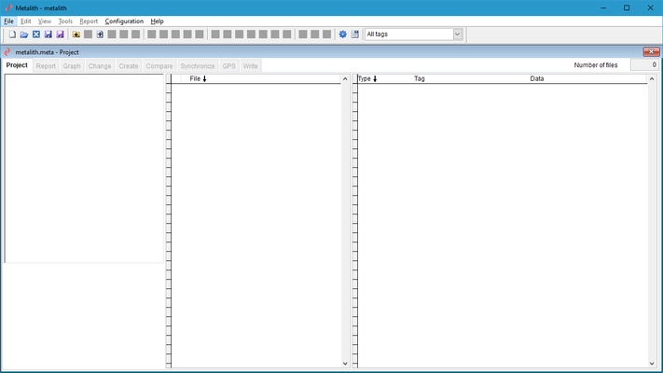Click file list scrollbar up arrow
The image size is (663, 373).
[x=345, y=78]
